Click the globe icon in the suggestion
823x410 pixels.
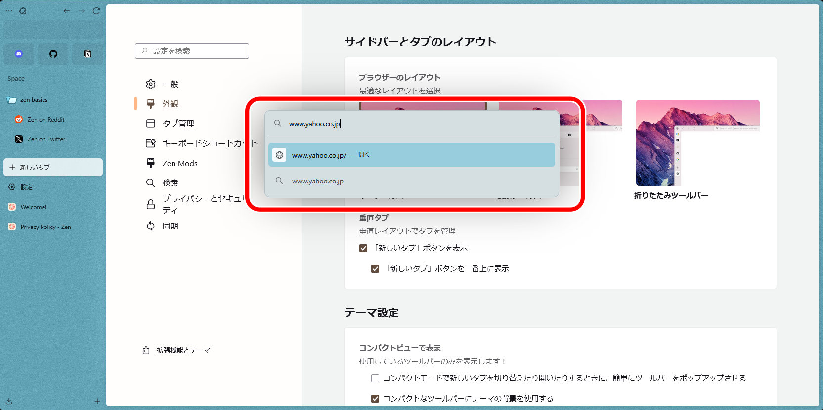(x=279, y=155)
